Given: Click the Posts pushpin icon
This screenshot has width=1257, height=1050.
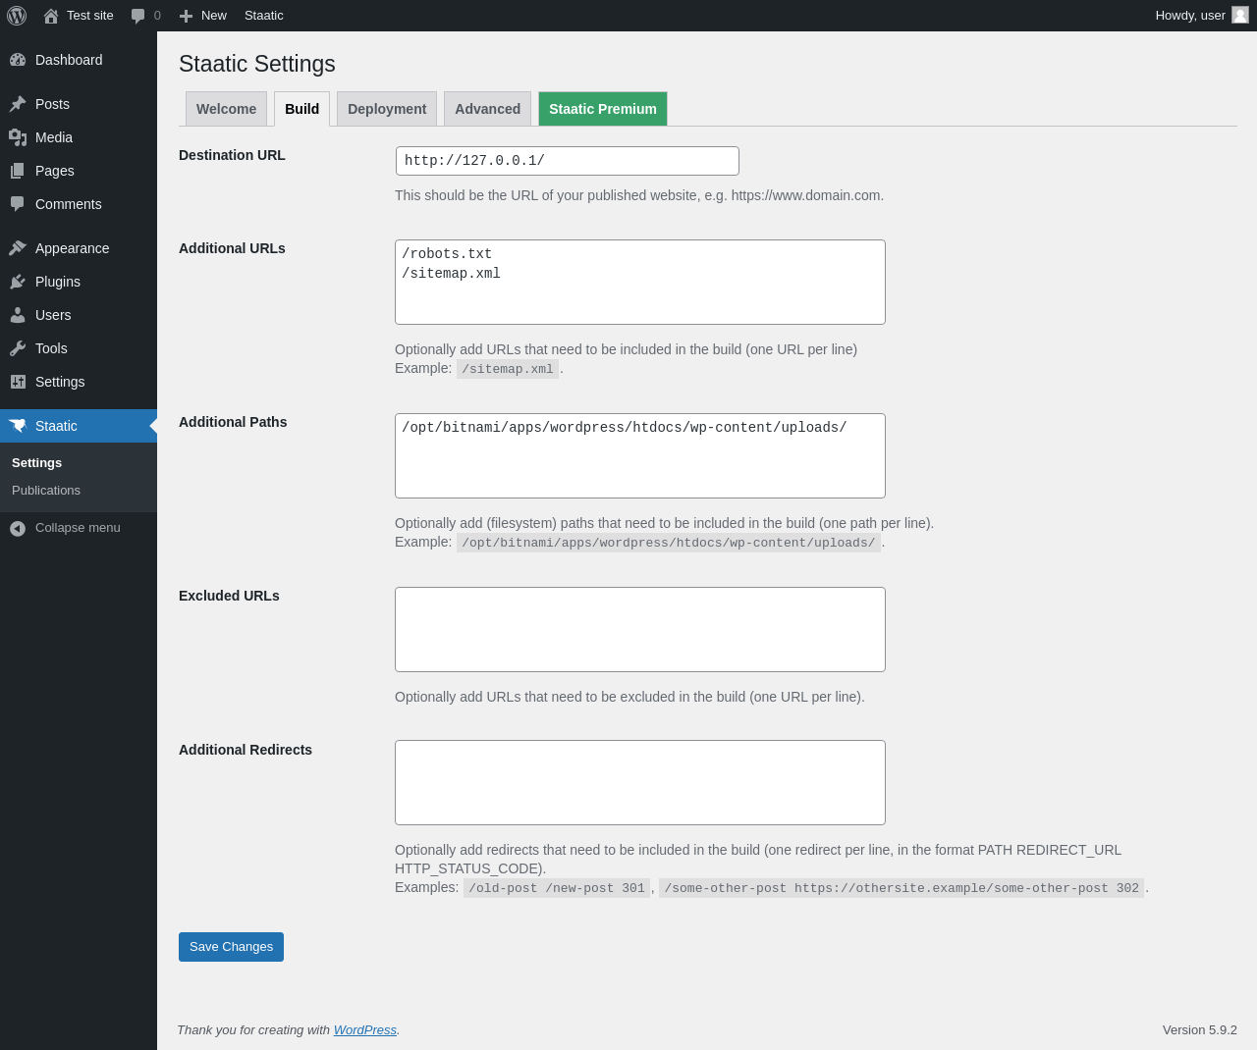Looking at the screenshot, I should pos(18,104).
